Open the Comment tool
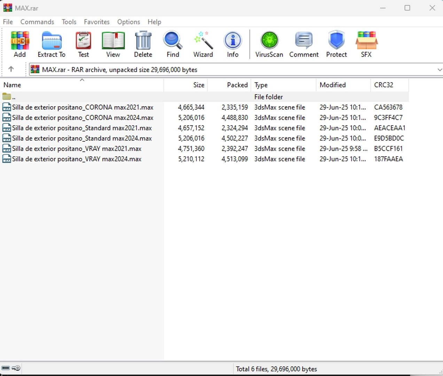This screenshot has width=443, height=376. click(x=304, y=40)
